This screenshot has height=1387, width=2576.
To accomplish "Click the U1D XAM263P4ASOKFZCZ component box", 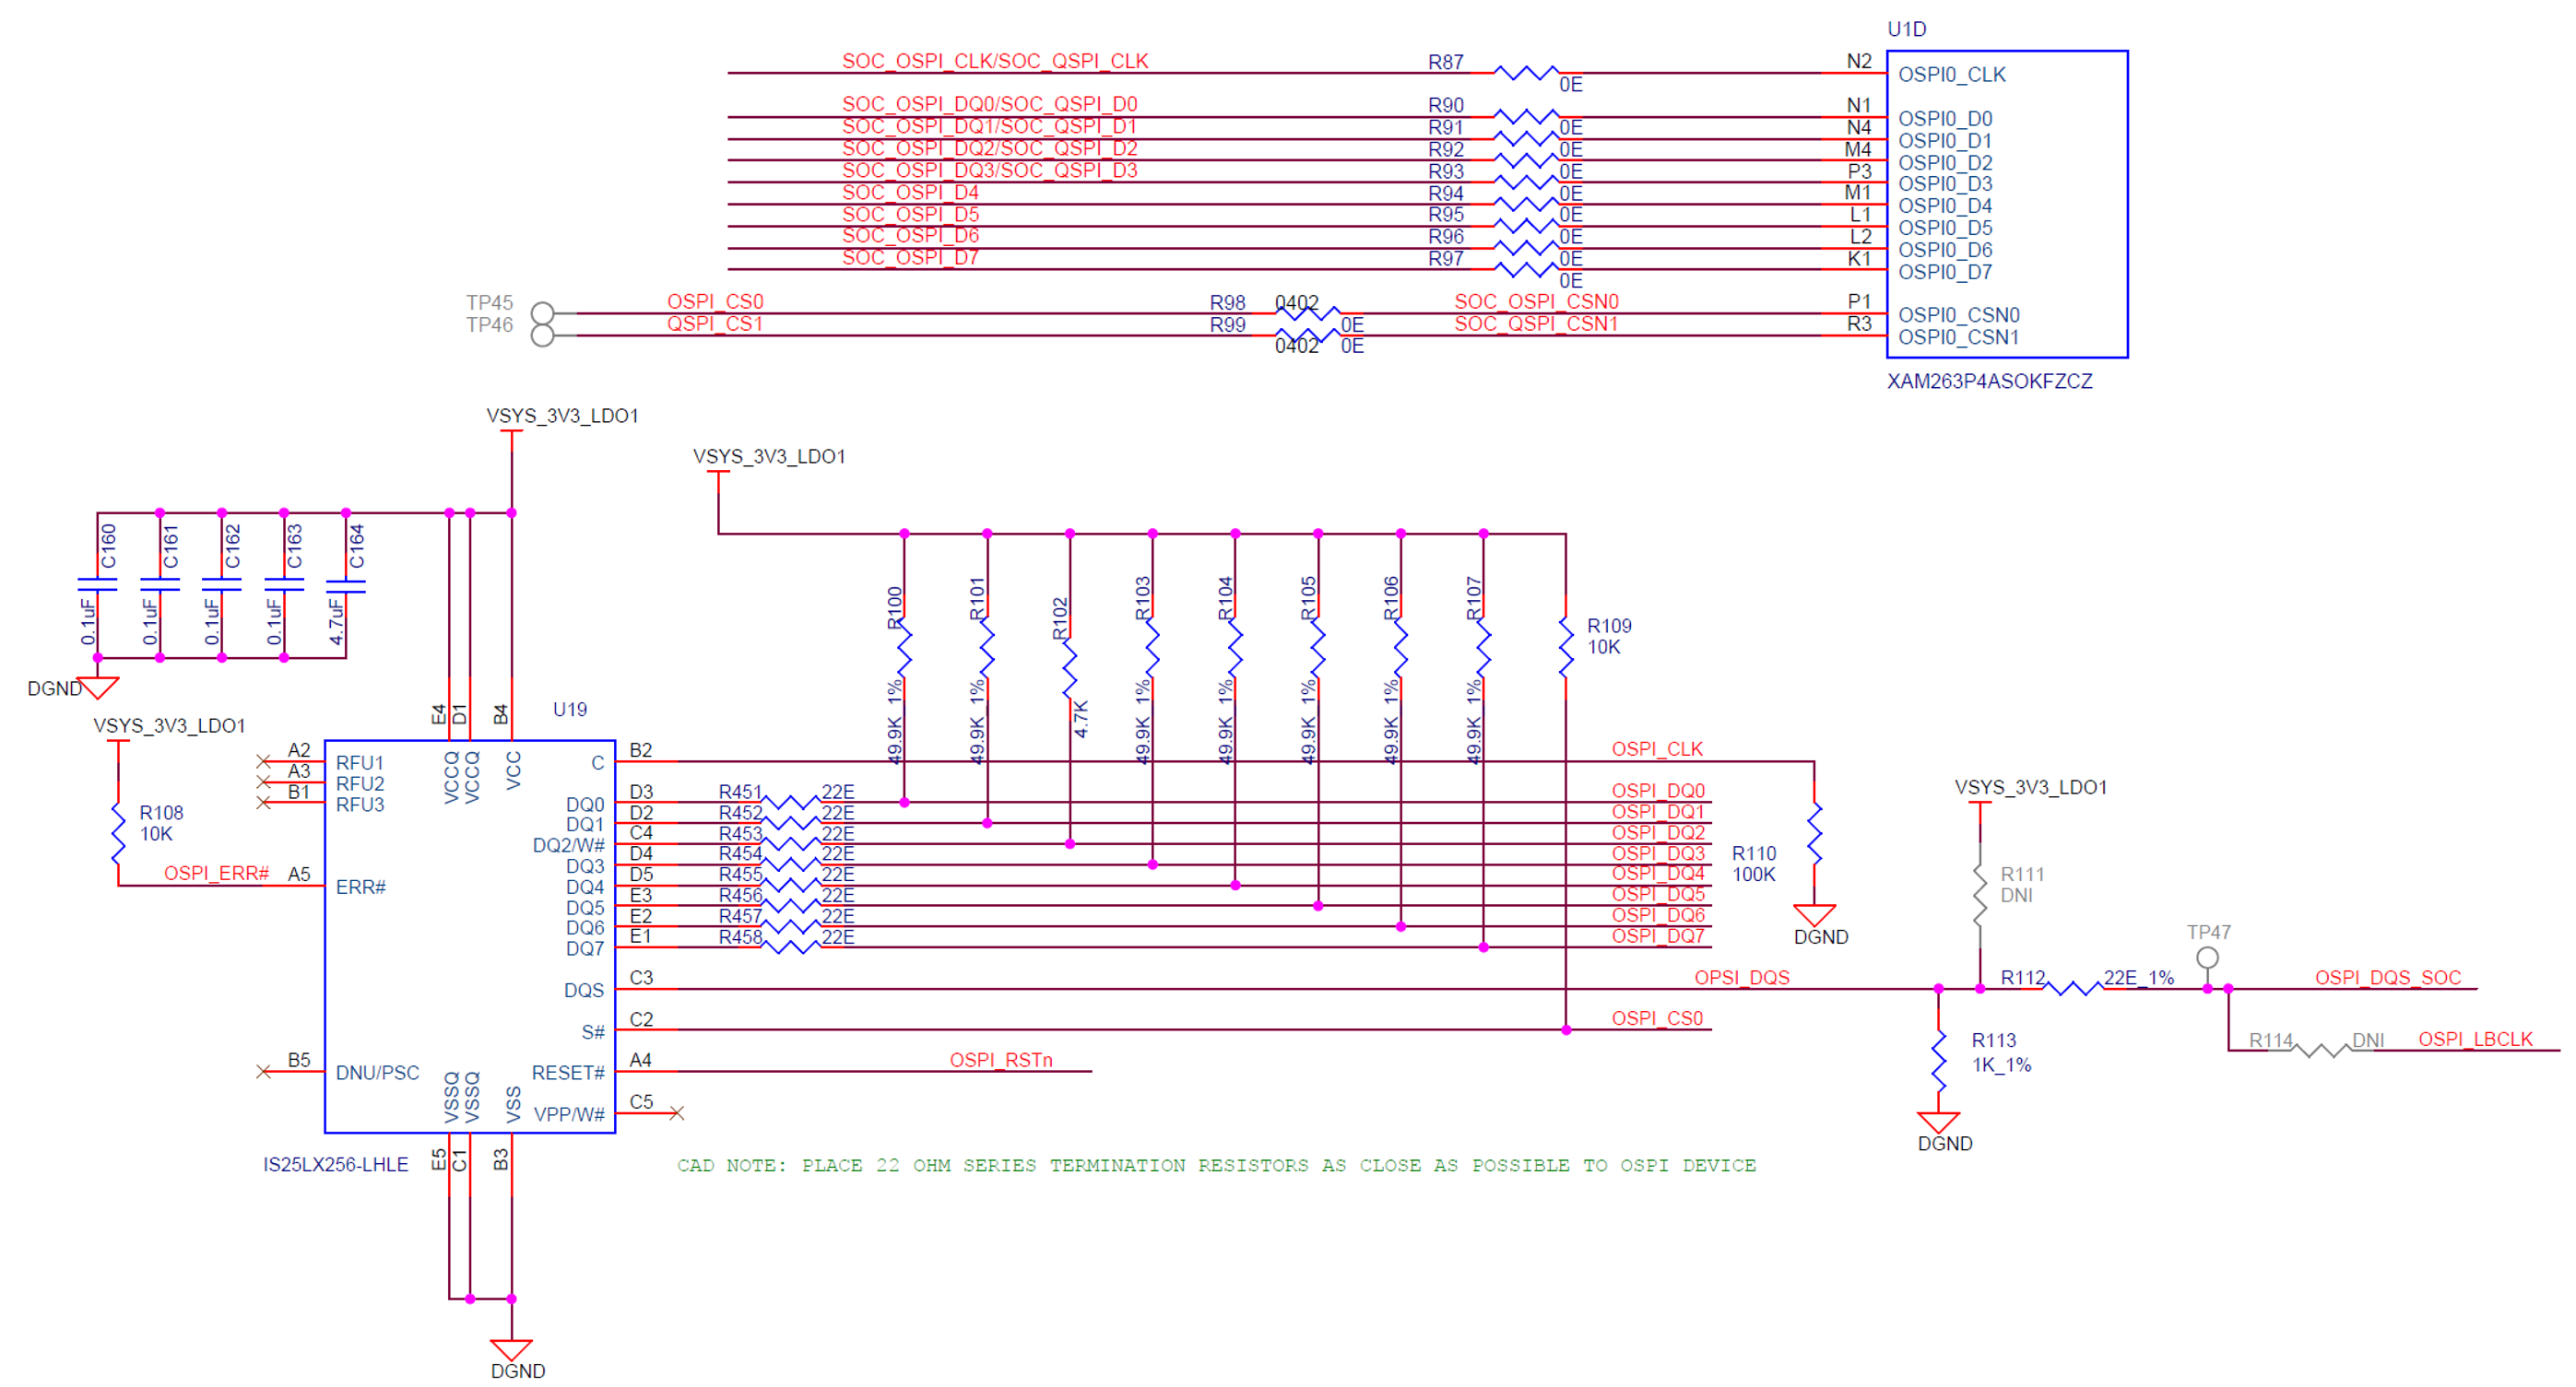I will (2006, 203).
